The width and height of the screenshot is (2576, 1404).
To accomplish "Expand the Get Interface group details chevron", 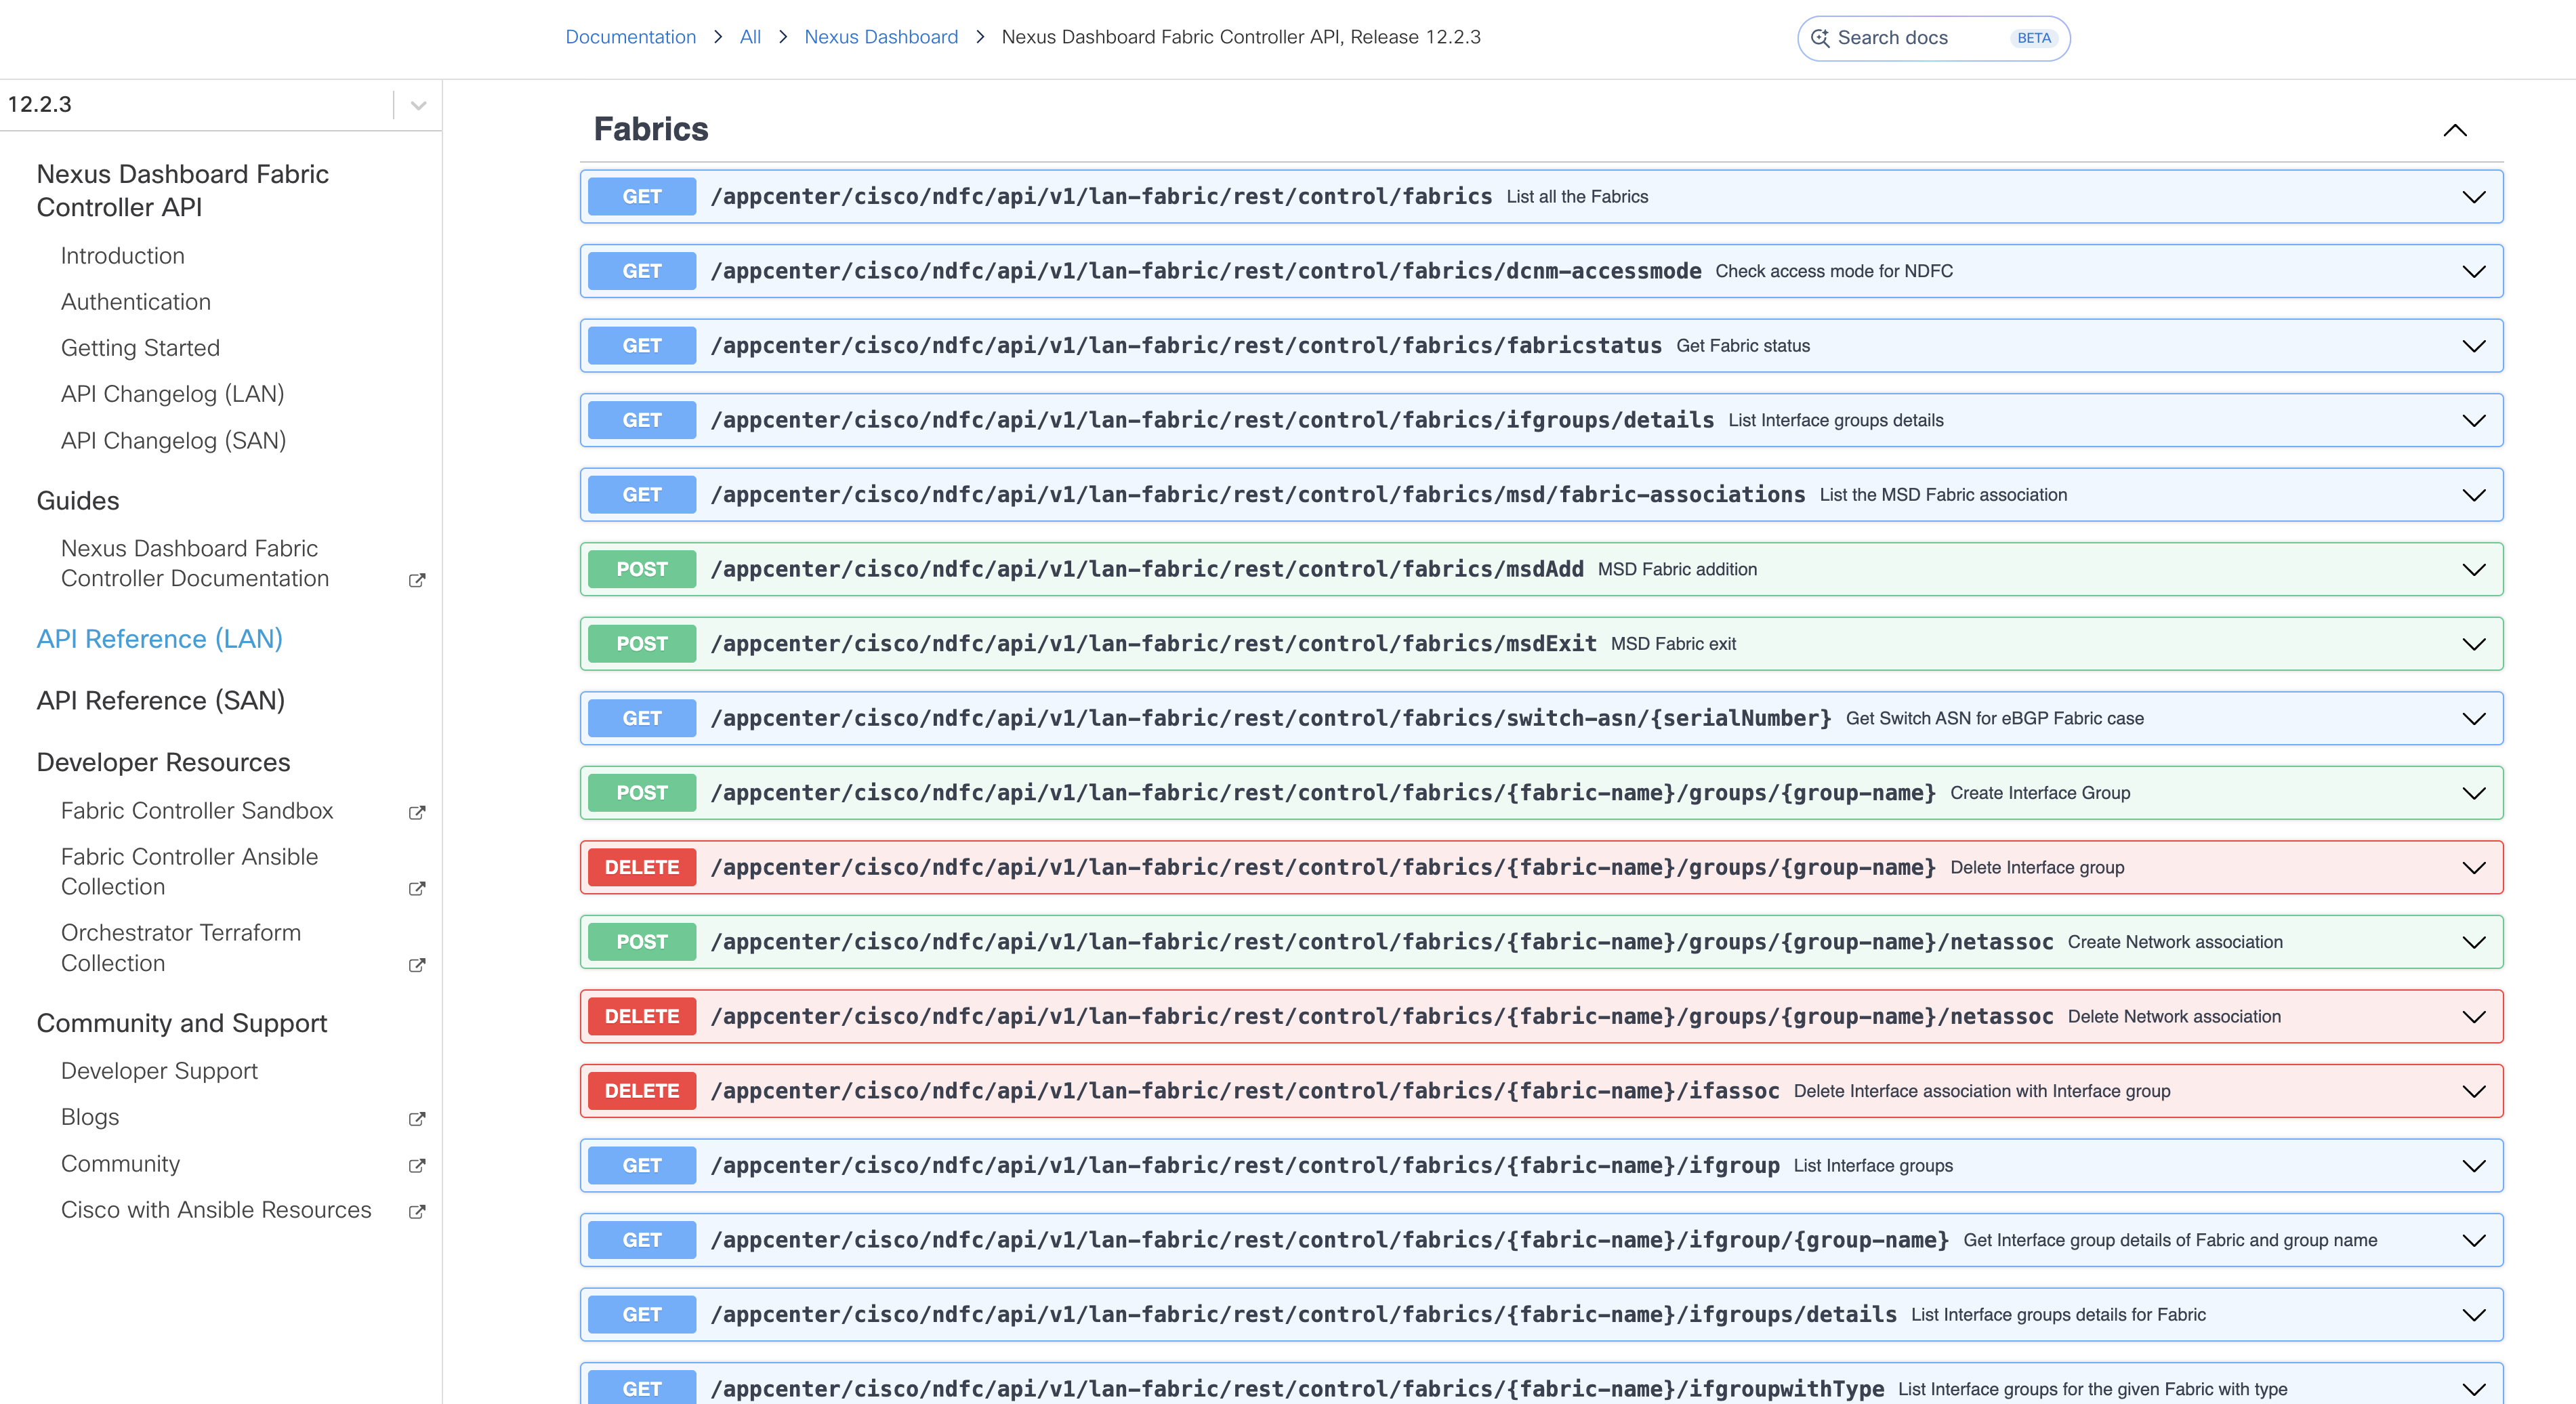I will [2474, 1240].
